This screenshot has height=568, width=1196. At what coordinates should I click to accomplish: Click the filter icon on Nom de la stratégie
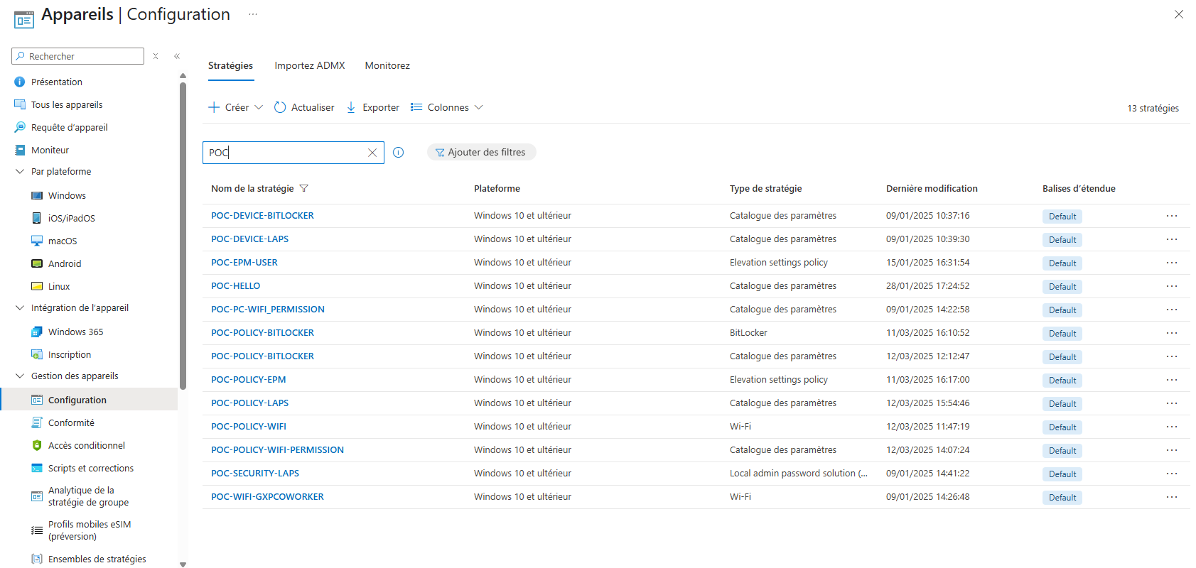point(304,189)
